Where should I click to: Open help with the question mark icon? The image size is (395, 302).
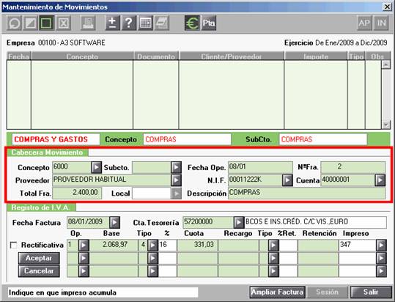(x=129, y=23)
